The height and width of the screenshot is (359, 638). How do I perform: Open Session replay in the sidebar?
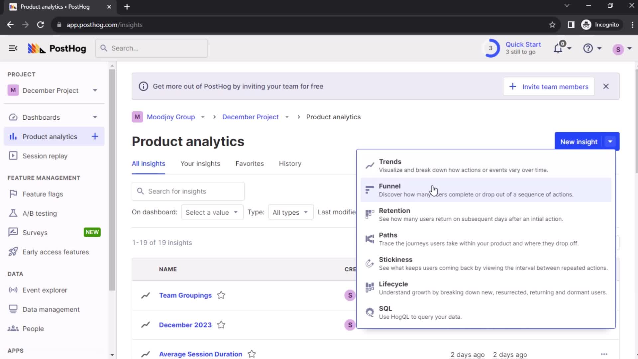pyautogui.click(x=54, y=156)
